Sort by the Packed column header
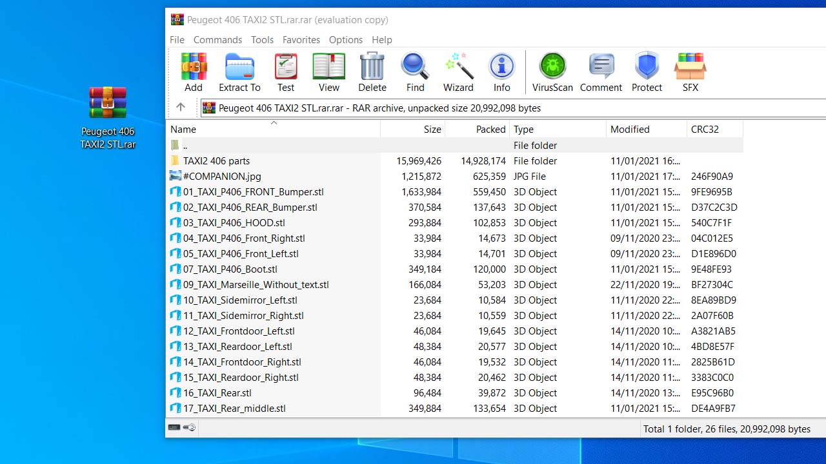The image size is (826, 464). click(478, 129)
